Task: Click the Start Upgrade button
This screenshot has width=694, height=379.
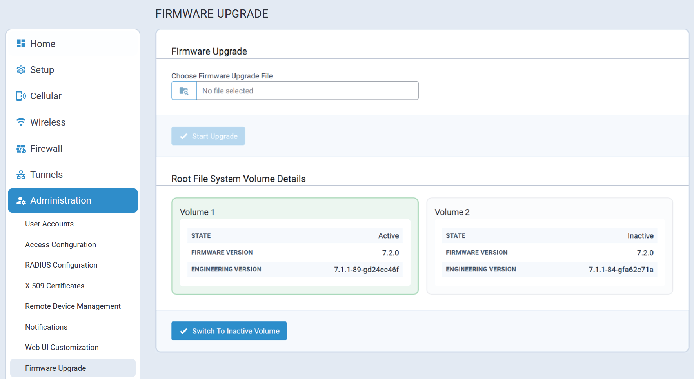Action: [208, 136]
